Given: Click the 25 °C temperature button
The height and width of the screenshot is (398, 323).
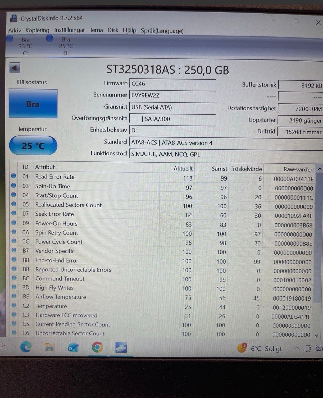Looking at the screenshot, I should coord(33,146).
